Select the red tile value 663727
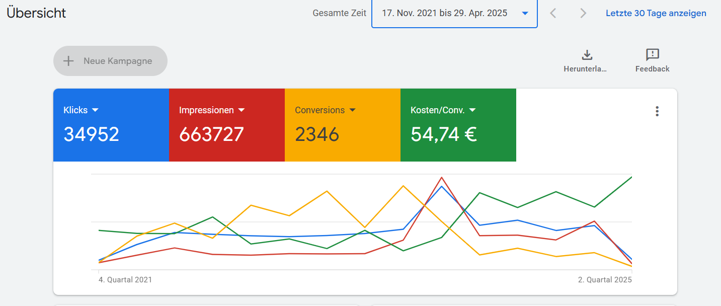The width and height of the screenshot is (721, 306). [211, 134]
